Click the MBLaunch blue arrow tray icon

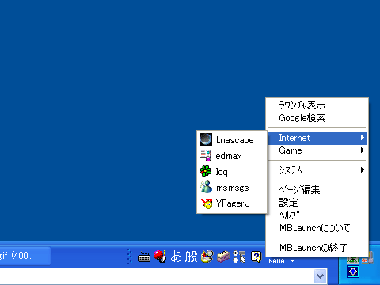(x=353, y=272)
